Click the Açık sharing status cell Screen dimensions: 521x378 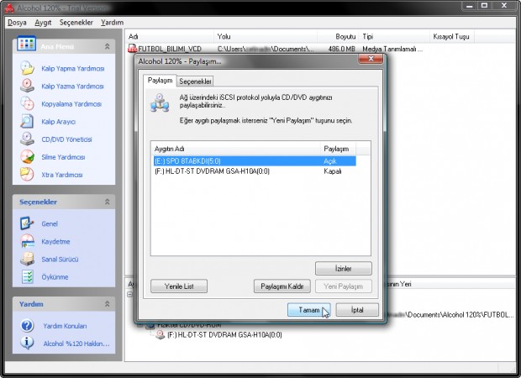[330, 161]
